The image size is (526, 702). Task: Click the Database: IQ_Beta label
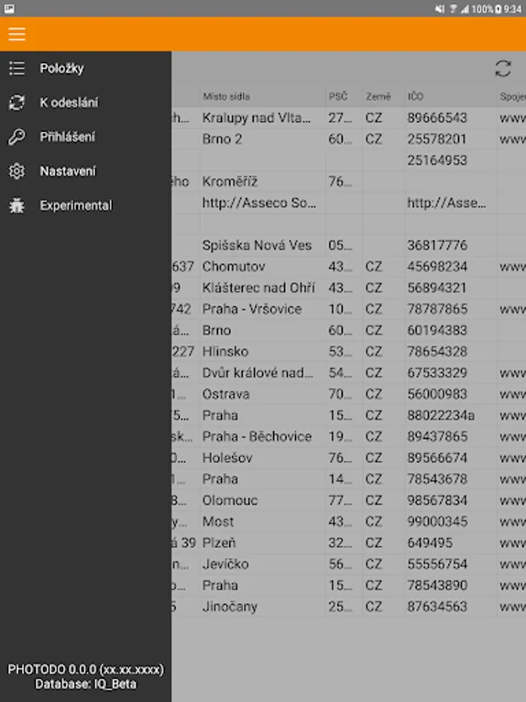86,685
